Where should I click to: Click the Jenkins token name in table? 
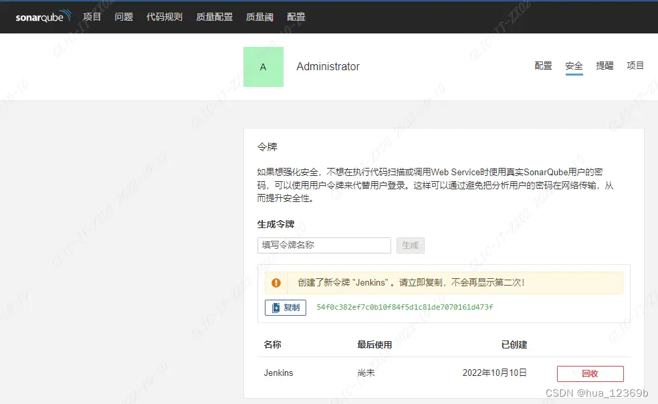(x=278, y=373)
